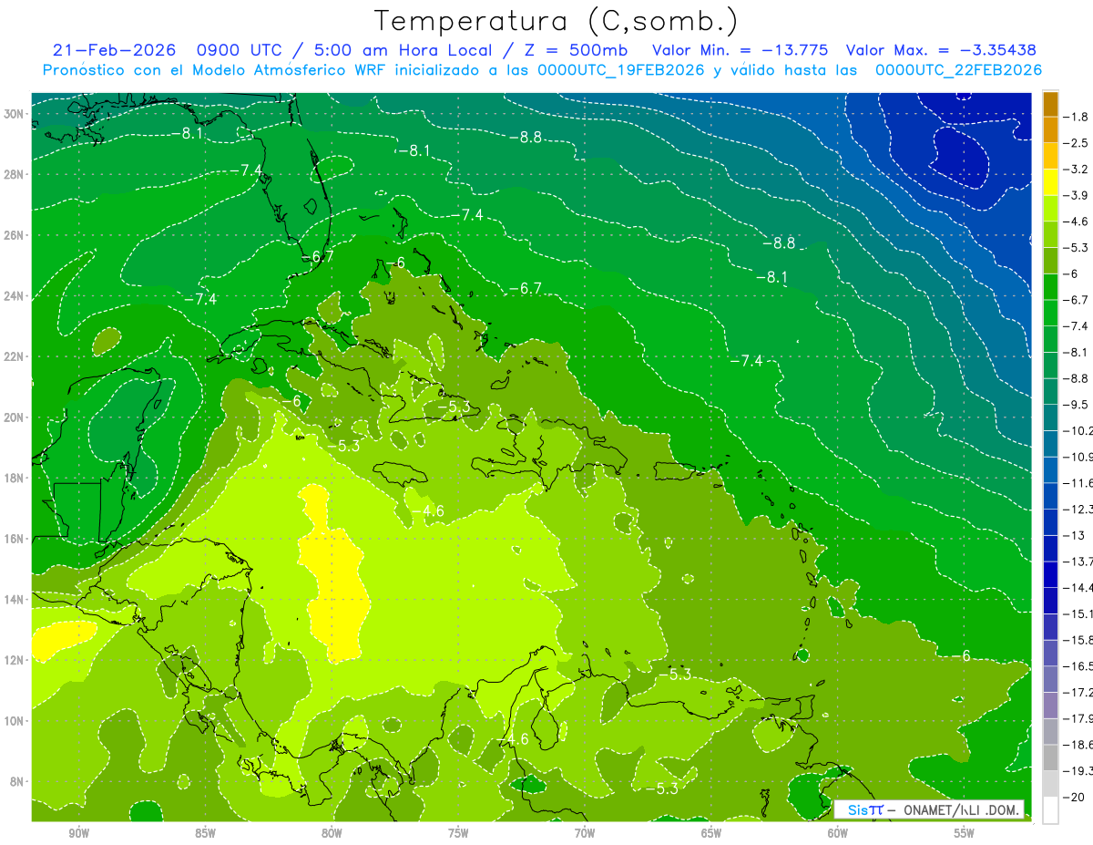Click the Valor Min. = -13.775 text
This screenshot has height=845, width=1093.
pos(741,50)
